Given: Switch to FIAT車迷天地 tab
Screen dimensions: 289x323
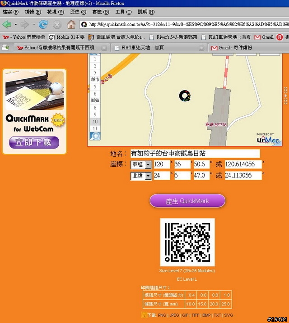Looking at the screenshot, I should pyautogui.click(x=142, y=48).
